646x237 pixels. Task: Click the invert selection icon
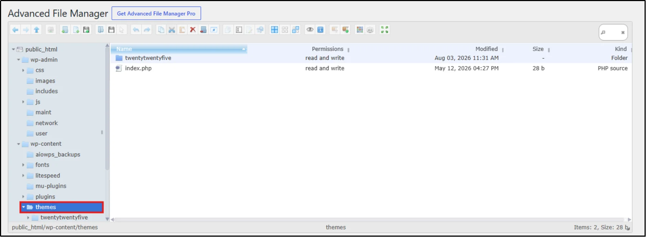click(295, 30)
